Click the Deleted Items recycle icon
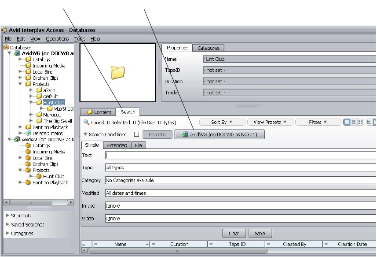Image resolution: width=377 pixels, height=257 pixels. tap(28, 133)
